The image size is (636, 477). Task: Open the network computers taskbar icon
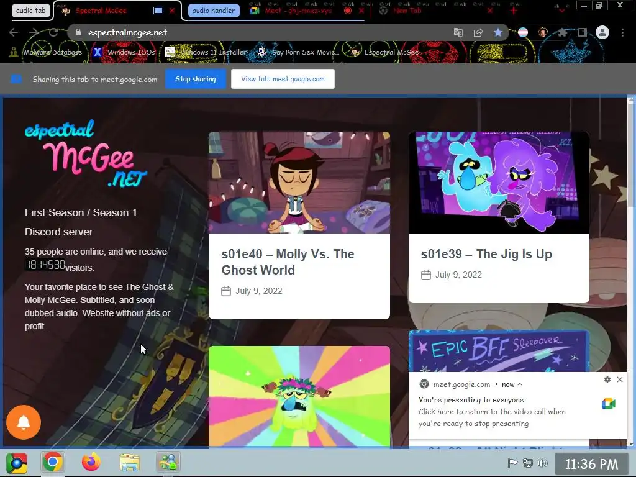coord(168,462)
